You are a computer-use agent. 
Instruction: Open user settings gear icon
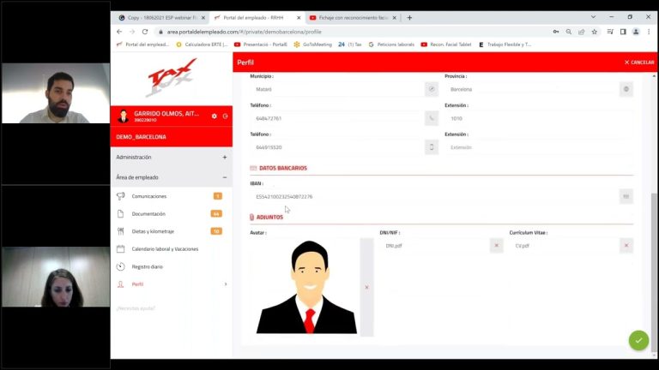[215, 116]
